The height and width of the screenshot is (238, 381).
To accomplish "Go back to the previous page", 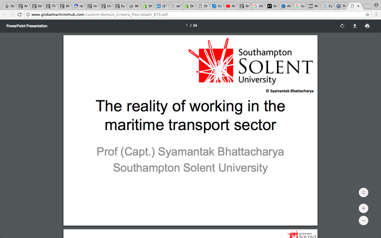I will pos(4,15).
